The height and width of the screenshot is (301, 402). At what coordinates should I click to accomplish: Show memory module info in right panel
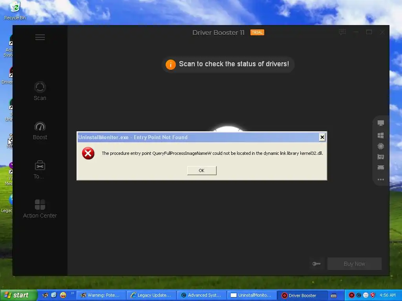381,168
